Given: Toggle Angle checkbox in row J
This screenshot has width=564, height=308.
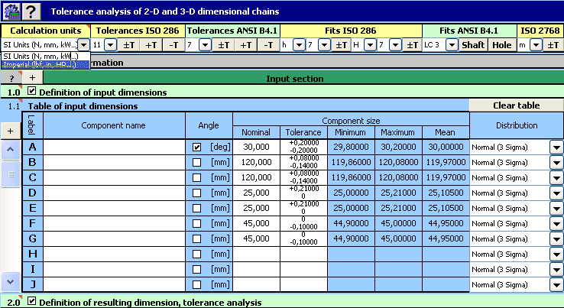Looking at the screenshot, I should coord(196,284).
